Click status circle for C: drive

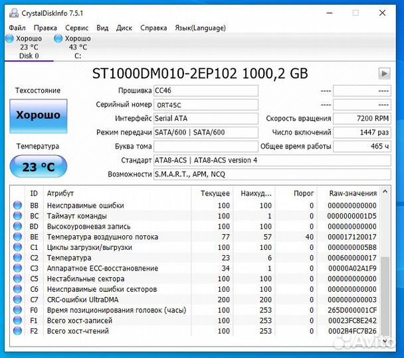58,38
